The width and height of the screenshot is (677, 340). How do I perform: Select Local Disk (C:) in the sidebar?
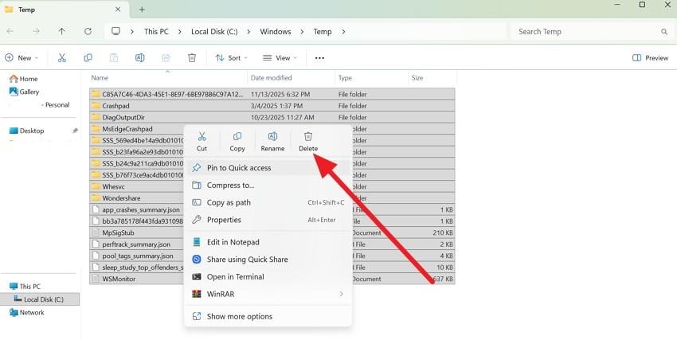[x=39, y=299]
